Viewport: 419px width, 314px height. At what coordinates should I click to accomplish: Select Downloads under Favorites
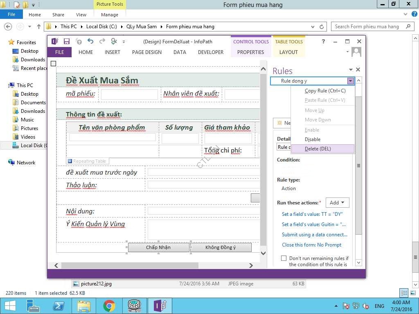click(33, 60)
